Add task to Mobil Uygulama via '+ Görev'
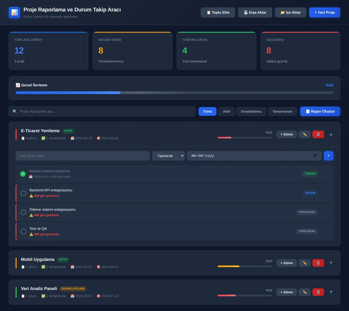 pos(287,263)
